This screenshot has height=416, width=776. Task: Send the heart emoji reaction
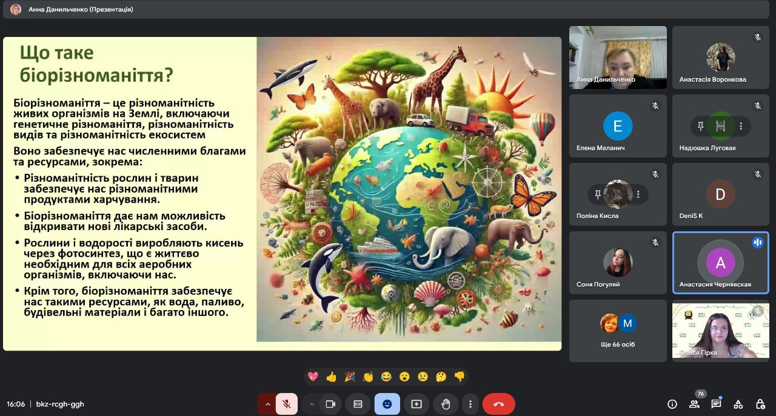(313, 377)
